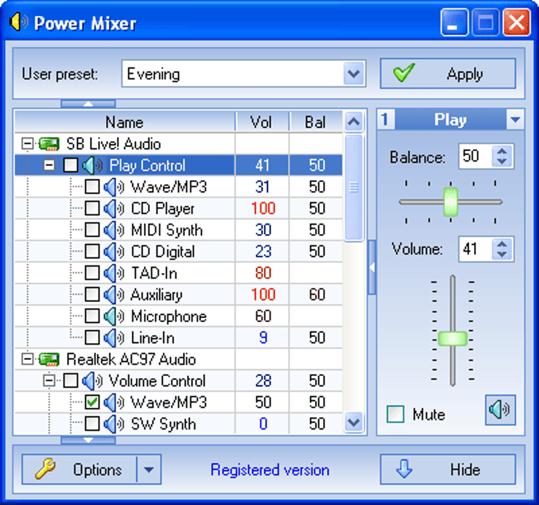This screenshot has height=505, width=539.
Task: Check the TAD-In checkbox
Action: 92,273
